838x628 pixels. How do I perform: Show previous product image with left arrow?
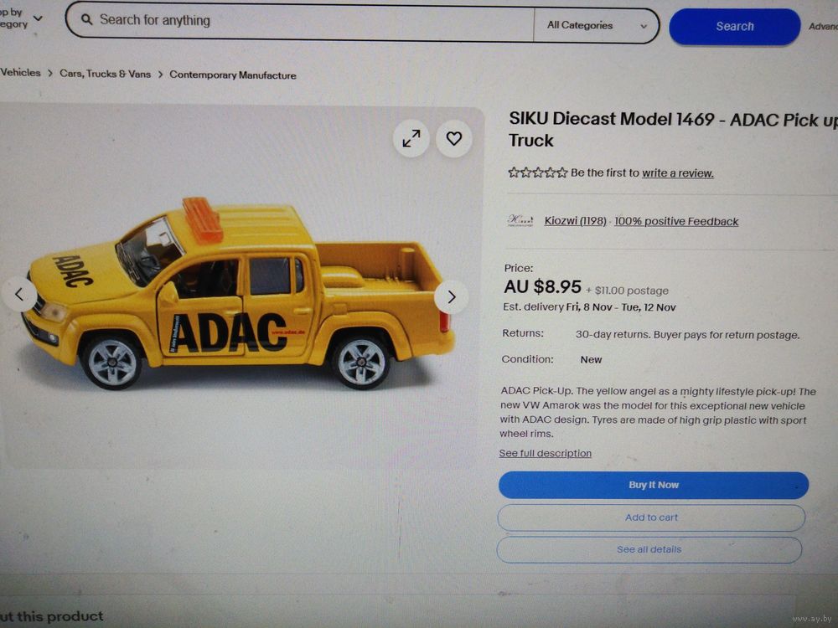19,294
